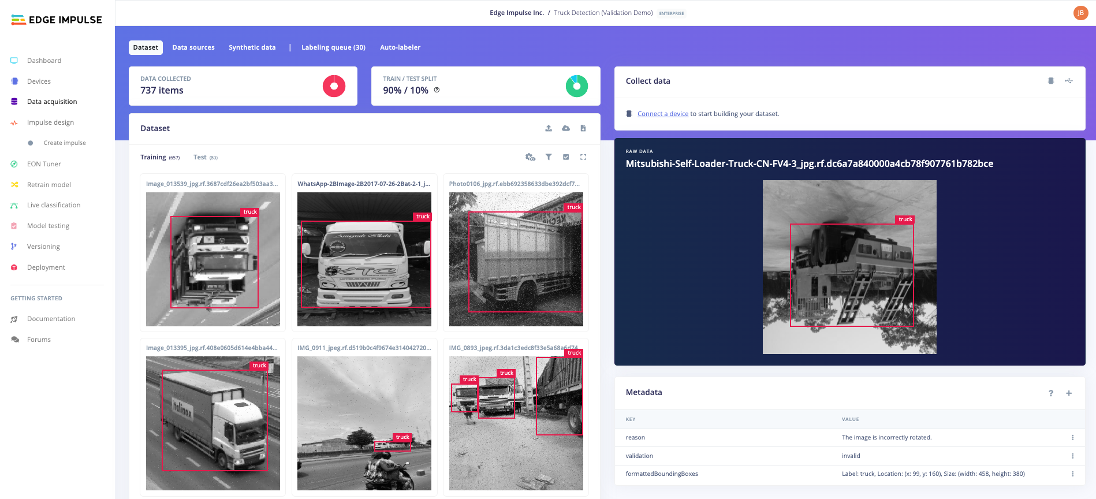1096x499 pixels.
Task: Click the raw data Mitsubishi truck preview image
Action: tap(849, 267)
